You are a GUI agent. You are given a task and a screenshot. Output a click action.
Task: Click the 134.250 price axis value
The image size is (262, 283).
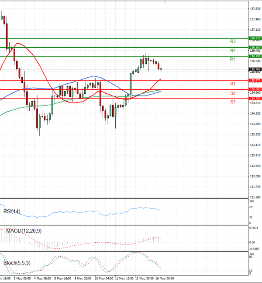pyautogui.click(x=255, y=113)
